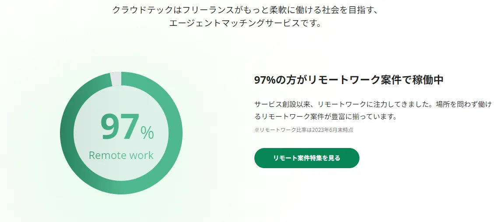Image resolution: width=500 pixels, height=222 pixels.
Task: Click the intro line beginning クラウドテックはフリーランス
Action: point(245,10)
